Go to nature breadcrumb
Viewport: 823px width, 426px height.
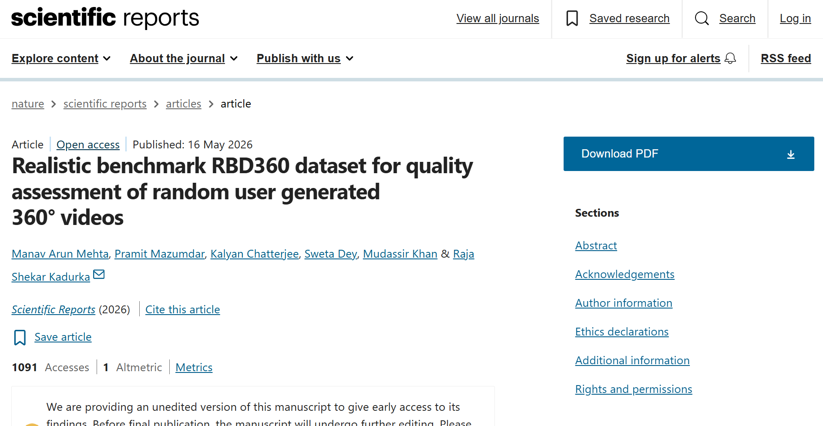click(28, 104)
